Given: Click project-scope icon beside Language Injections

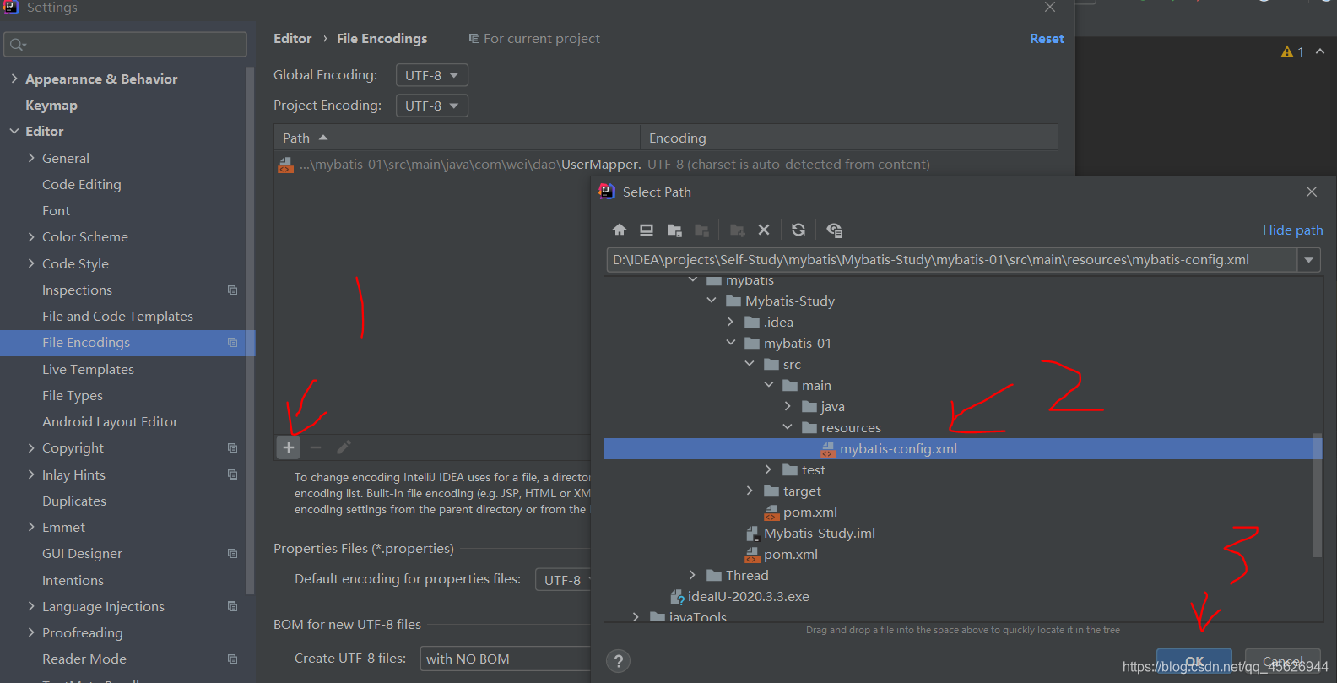Looking at the screenshot, I should point(232,606).
